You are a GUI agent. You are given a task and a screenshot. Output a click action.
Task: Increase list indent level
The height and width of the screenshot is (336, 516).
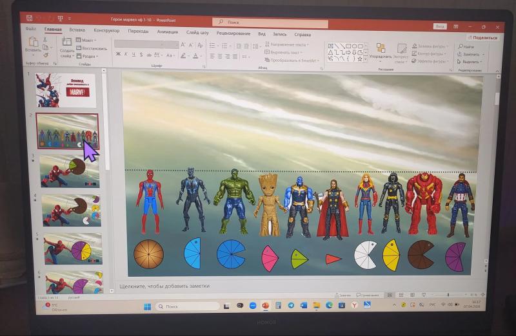click(x=246, y=46)
